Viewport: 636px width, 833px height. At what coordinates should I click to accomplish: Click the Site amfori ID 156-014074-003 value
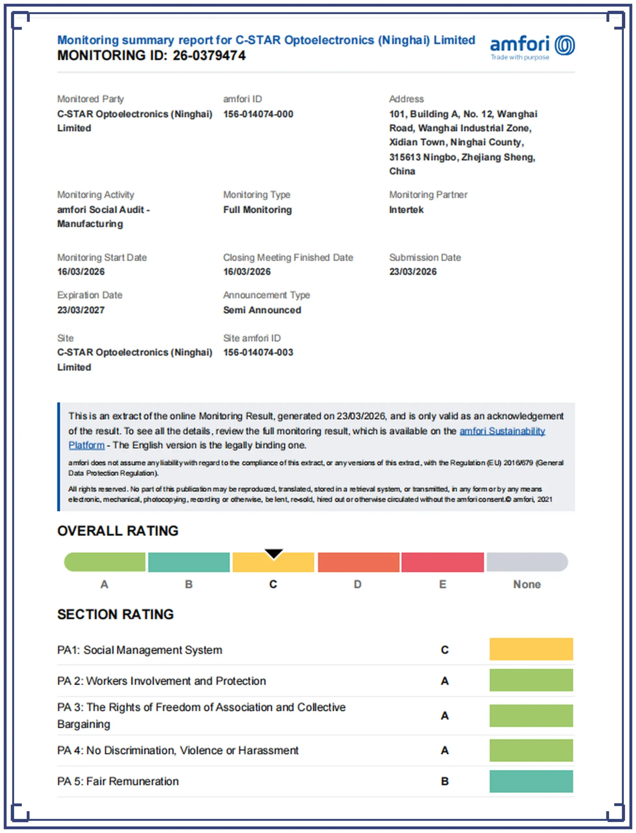pos(258,352)
